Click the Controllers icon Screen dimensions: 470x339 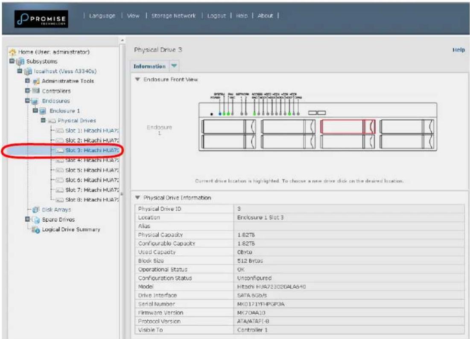[x=36, y=91]
